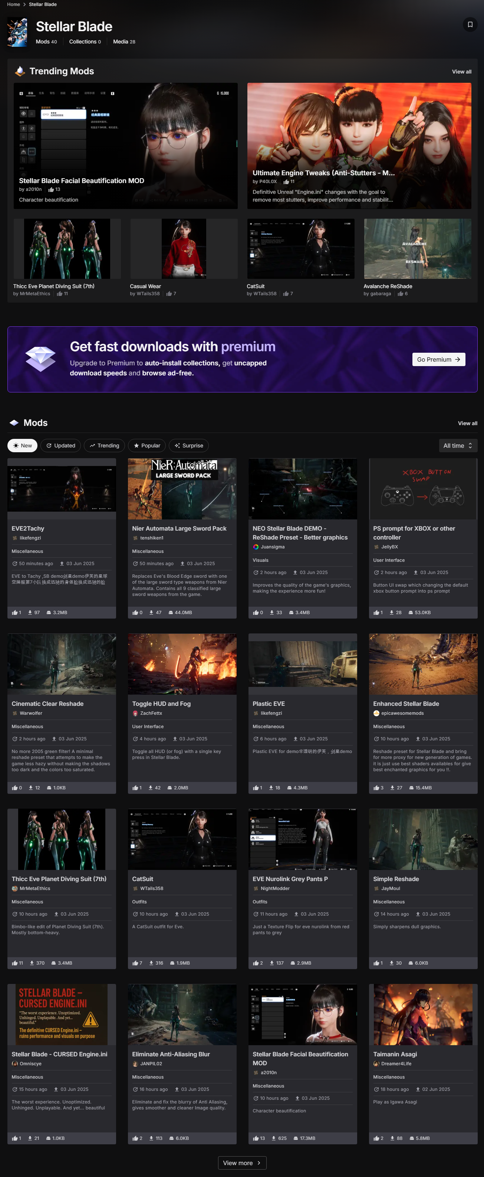This screenshot has width=484, height=1177.
Task: Click thumbs-up on Thicc Eve Planet Diving card
Action: [14, 963]
